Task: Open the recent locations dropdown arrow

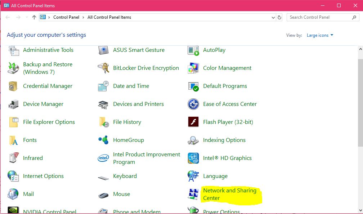Action: coord(27,17)
